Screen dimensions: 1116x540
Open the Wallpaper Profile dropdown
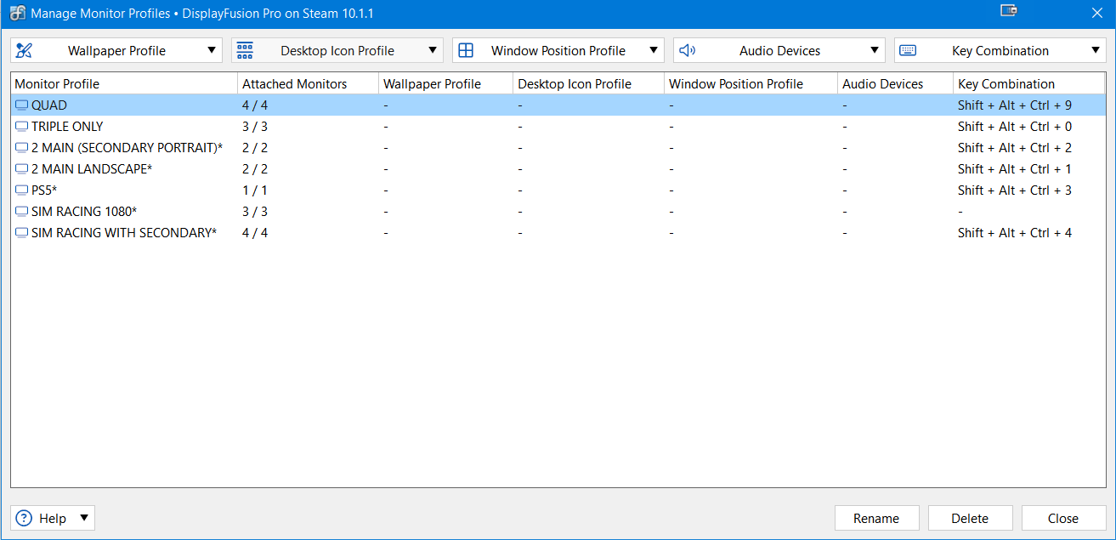[x=116, y=50]
